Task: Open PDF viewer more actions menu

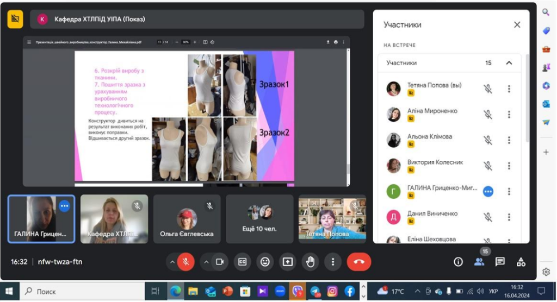Action: pyautogui.click(x=344, y=42)
